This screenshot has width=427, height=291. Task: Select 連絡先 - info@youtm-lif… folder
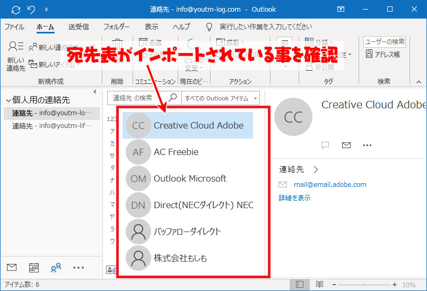tap(52, 126)
